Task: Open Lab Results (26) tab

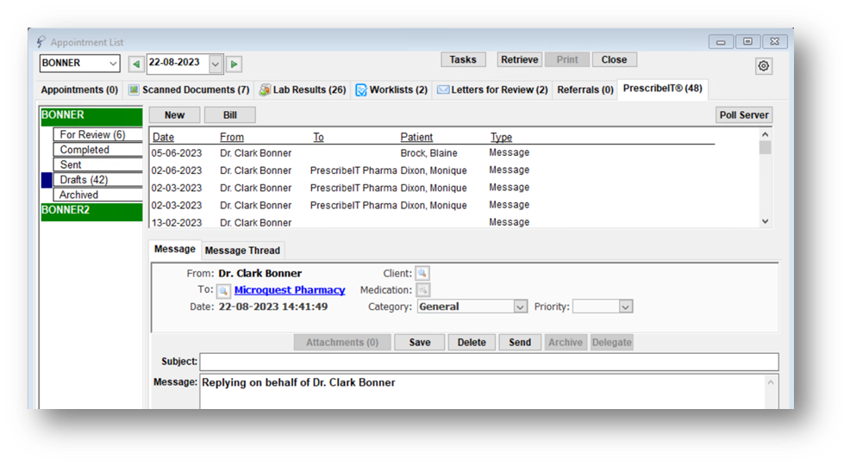Action: pos(303,90)
